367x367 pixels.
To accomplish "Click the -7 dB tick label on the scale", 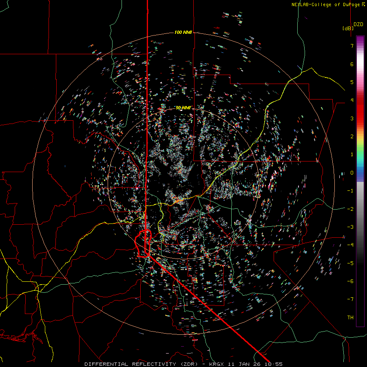I will pos(350,299).
